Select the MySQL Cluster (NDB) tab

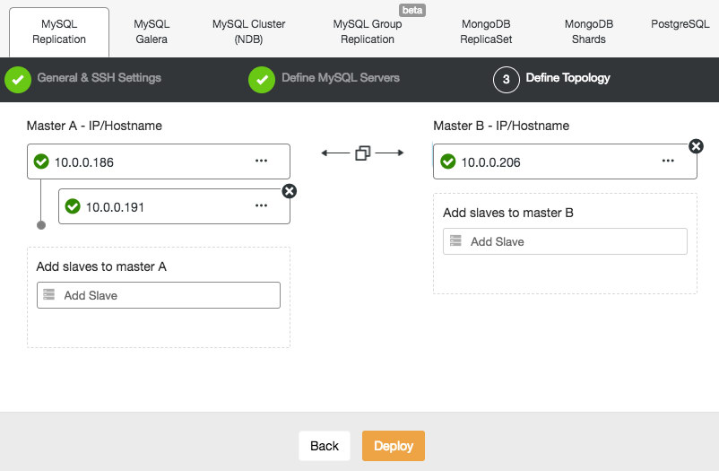coord(248,31)
